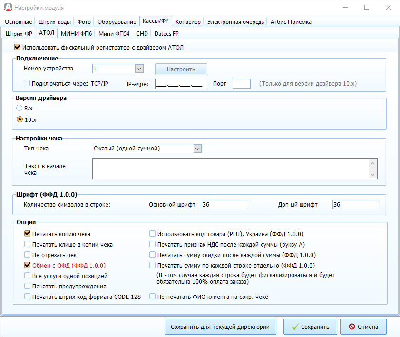
Task: Uncheck the 'Печатать копию чека' option
Action: [27, 234]
